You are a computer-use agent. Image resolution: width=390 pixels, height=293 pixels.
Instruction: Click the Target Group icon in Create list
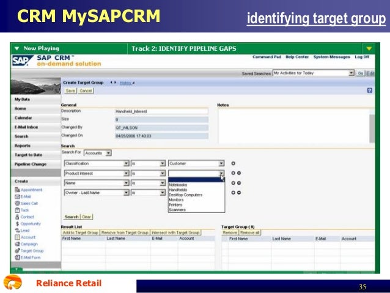pyautogui.click(x=17, y=250)
